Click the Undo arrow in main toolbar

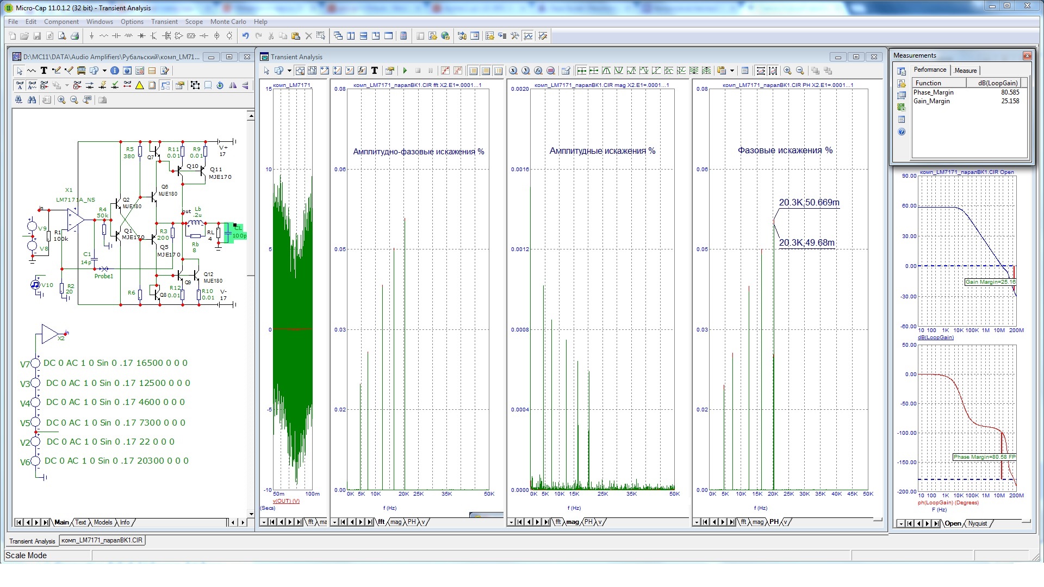pyautogui.click(x=246, y=36)
